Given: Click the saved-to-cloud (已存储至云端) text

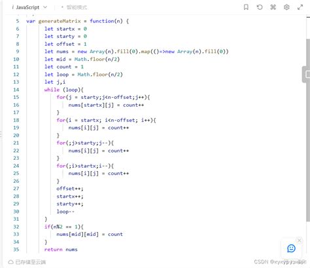Looking at the screenshot, I should 31,262.
